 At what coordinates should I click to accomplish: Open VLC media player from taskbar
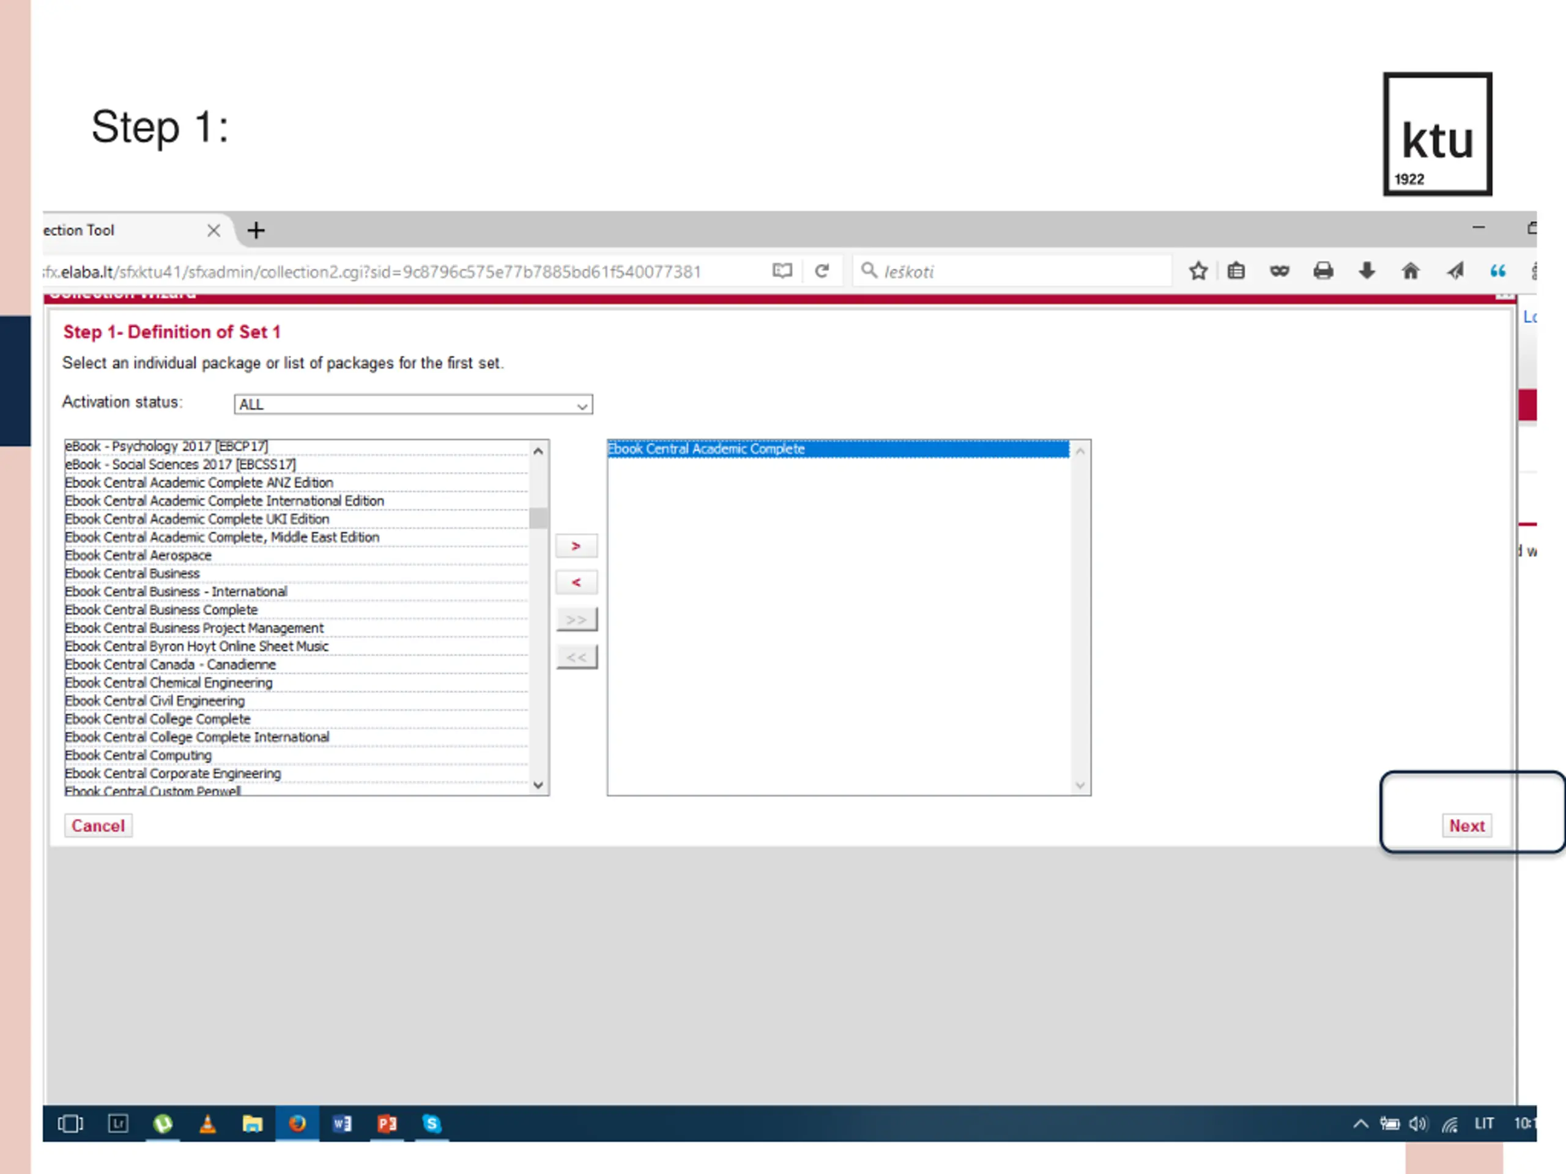pyautogui.click(x=207, y=1124)
